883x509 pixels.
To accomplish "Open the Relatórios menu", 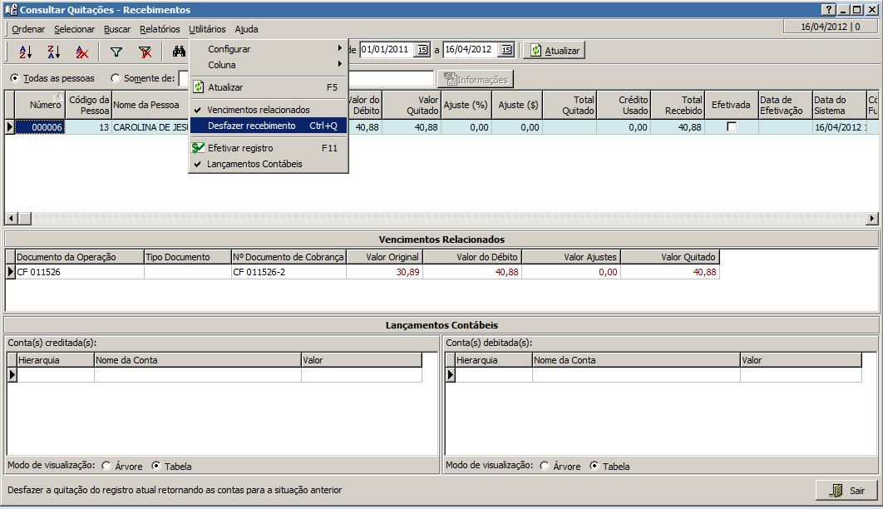I will click(x=160, y=29).
